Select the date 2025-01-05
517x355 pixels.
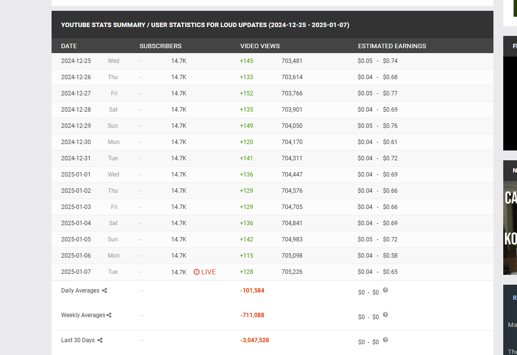point(76,239)
